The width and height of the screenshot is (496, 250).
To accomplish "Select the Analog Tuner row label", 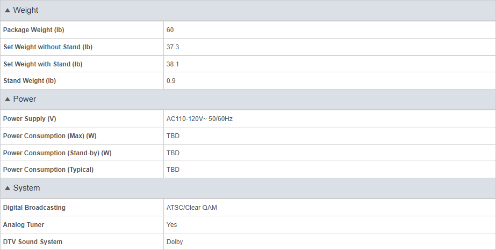I will pos(24,225).
